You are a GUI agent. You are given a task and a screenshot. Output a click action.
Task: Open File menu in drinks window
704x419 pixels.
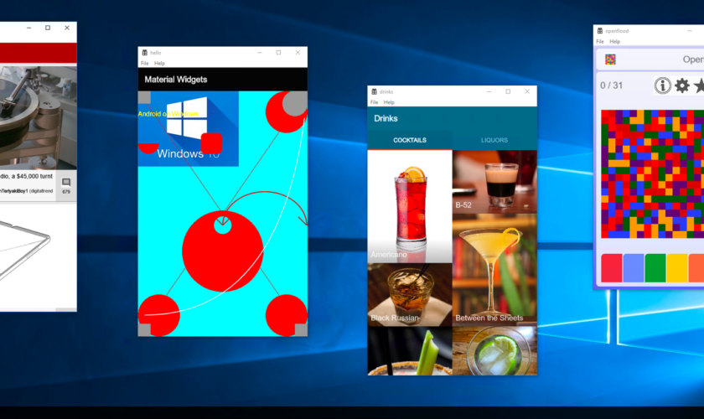[374, 102]
